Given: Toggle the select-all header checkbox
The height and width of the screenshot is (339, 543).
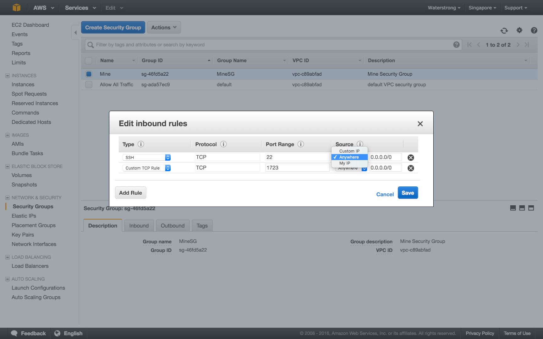Looking at the screenshot, I should 89,61.
